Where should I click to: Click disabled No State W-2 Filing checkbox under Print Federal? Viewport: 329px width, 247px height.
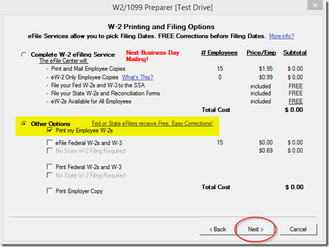pos(49,175)
